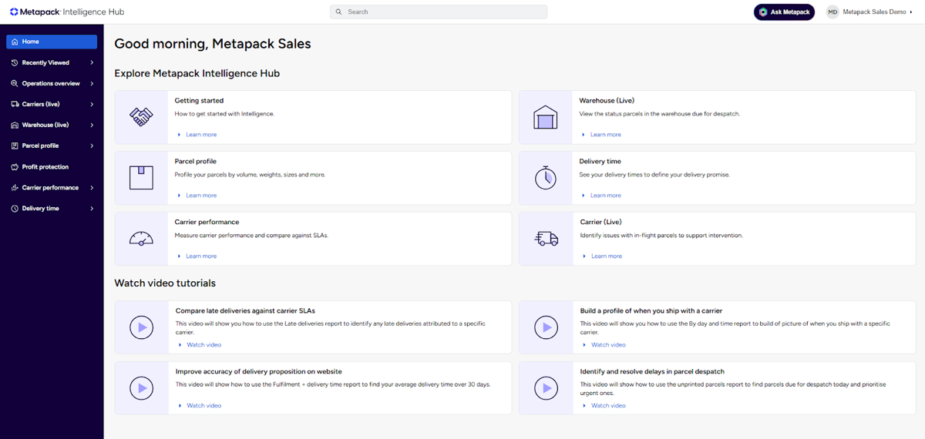Click the Delivery time clock sidebar icon

(15, 208)
